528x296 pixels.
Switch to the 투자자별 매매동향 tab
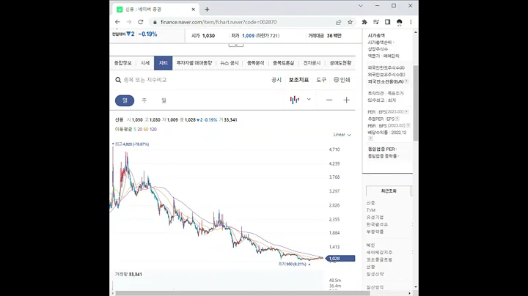[194, 63]
